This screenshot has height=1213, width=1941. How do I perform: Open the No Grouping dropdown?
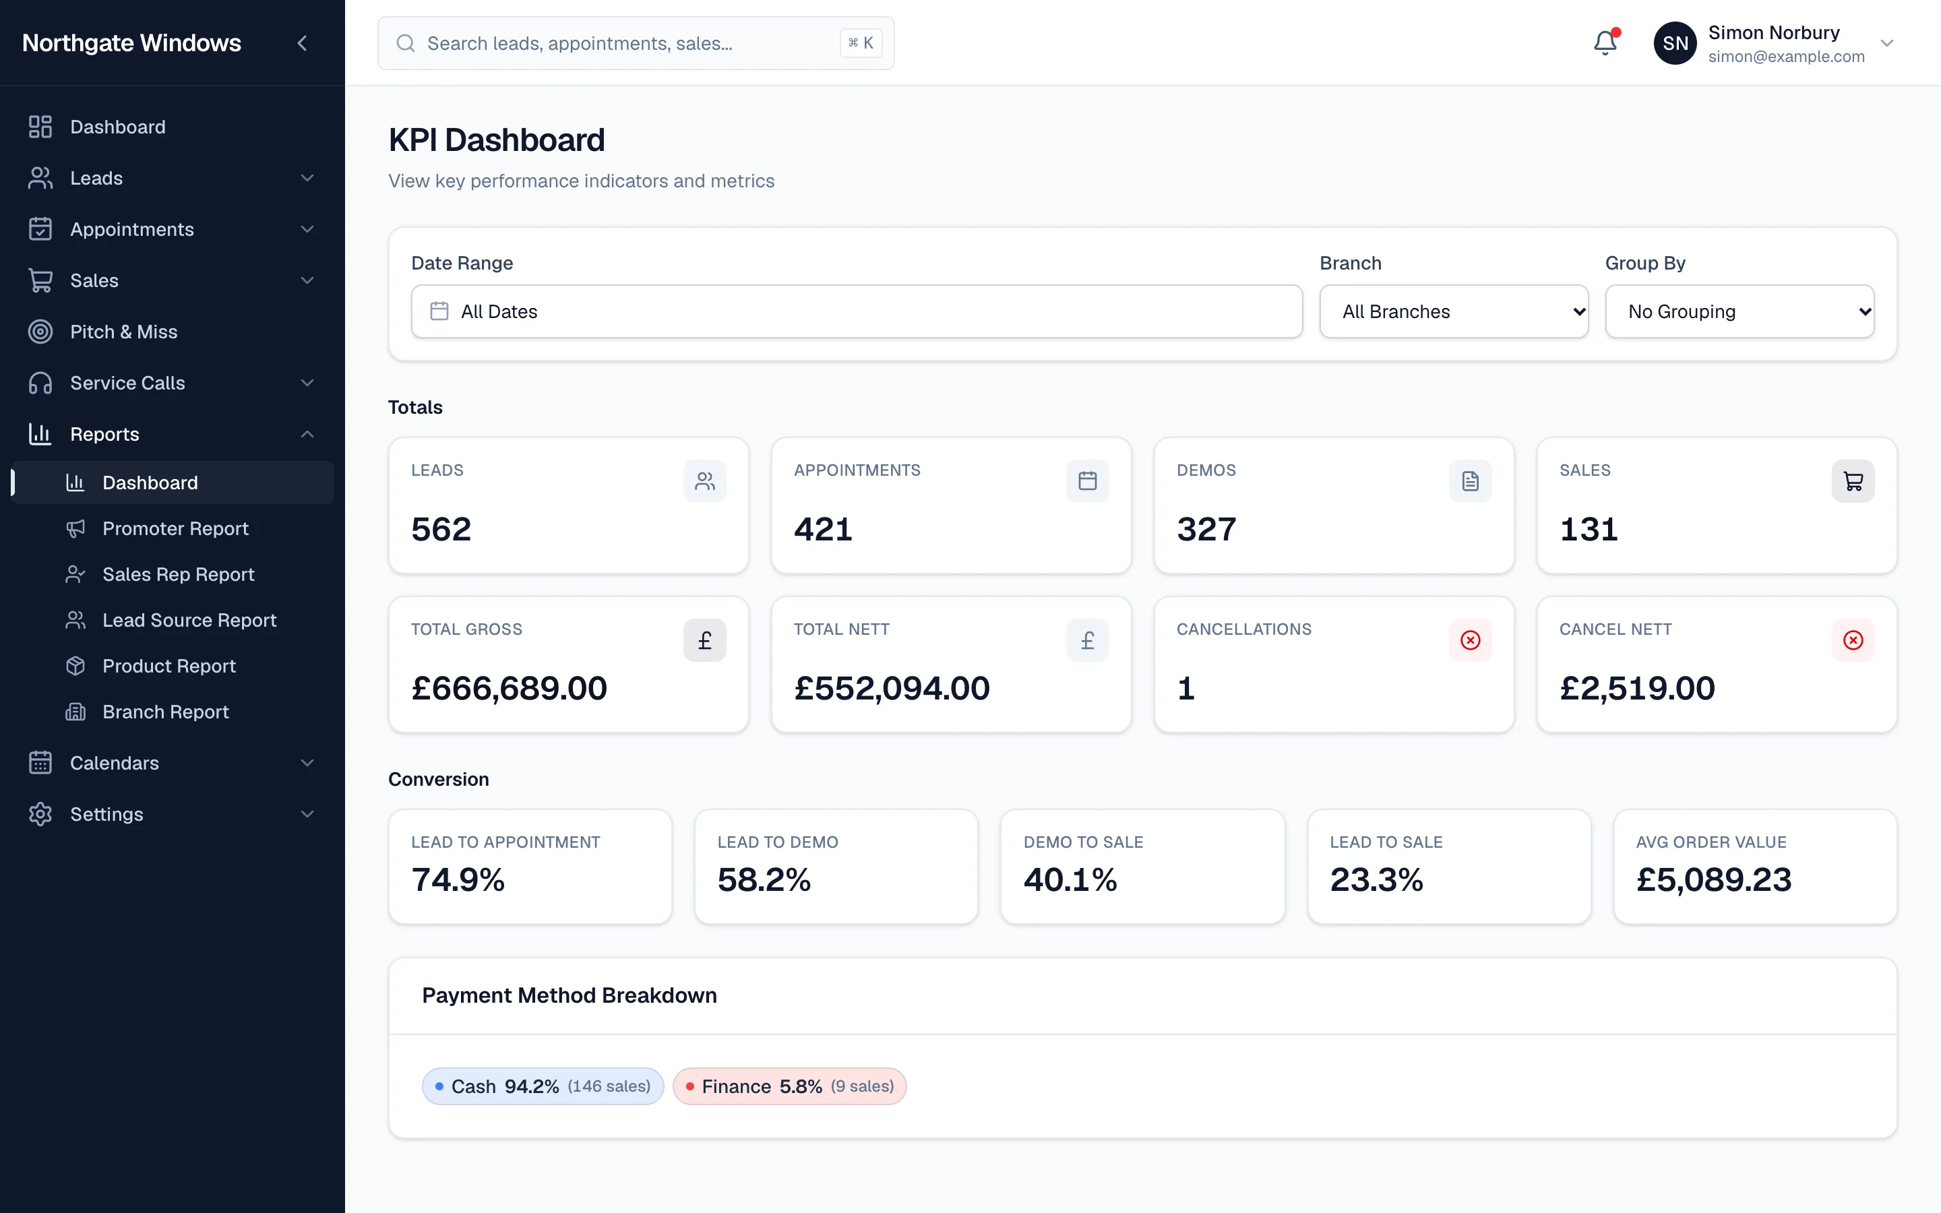(x=1739, y=311)
